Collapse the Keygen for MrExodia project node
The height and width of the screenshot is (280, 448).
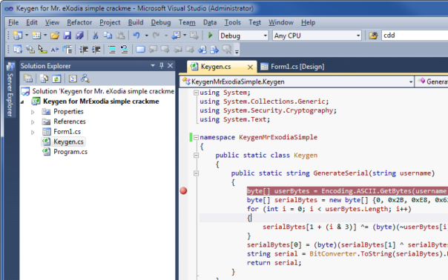pos(22,101)
